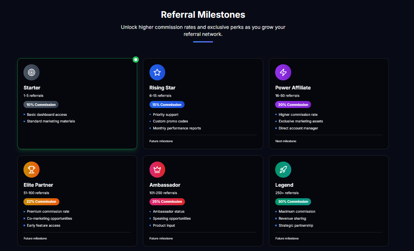414x251 pixels.
Task: Click Future milestone label in Rising Star
Action: pyautogui.click(x=161, y=141)
